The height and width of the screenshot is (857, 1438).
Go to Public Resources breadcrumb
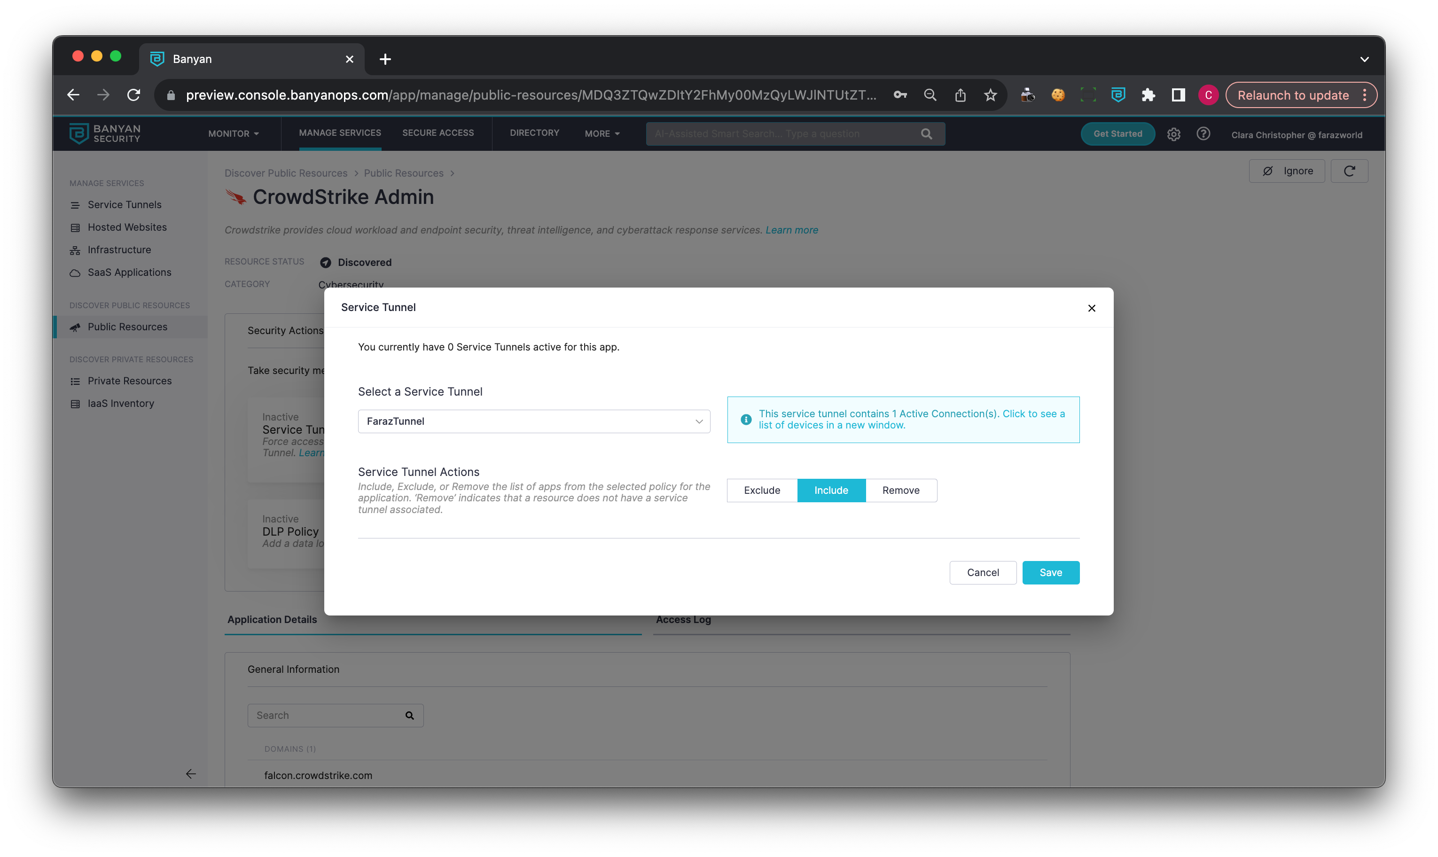[403, 173]
